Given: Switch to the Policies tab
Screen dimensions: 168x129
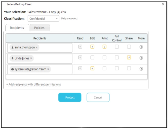Looking at the screenshot, I should click(39, 28).
